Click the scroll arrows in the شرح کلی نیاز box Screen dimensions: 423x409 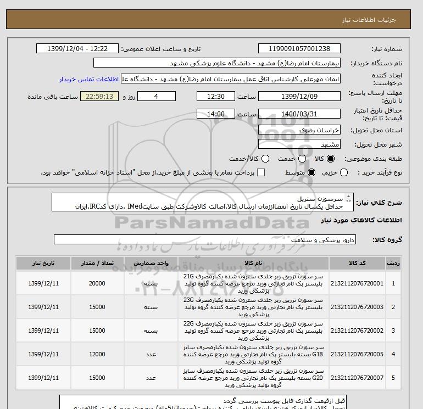348,198
